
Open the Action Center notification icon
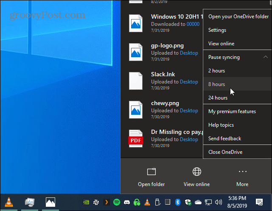pos(259,202)
